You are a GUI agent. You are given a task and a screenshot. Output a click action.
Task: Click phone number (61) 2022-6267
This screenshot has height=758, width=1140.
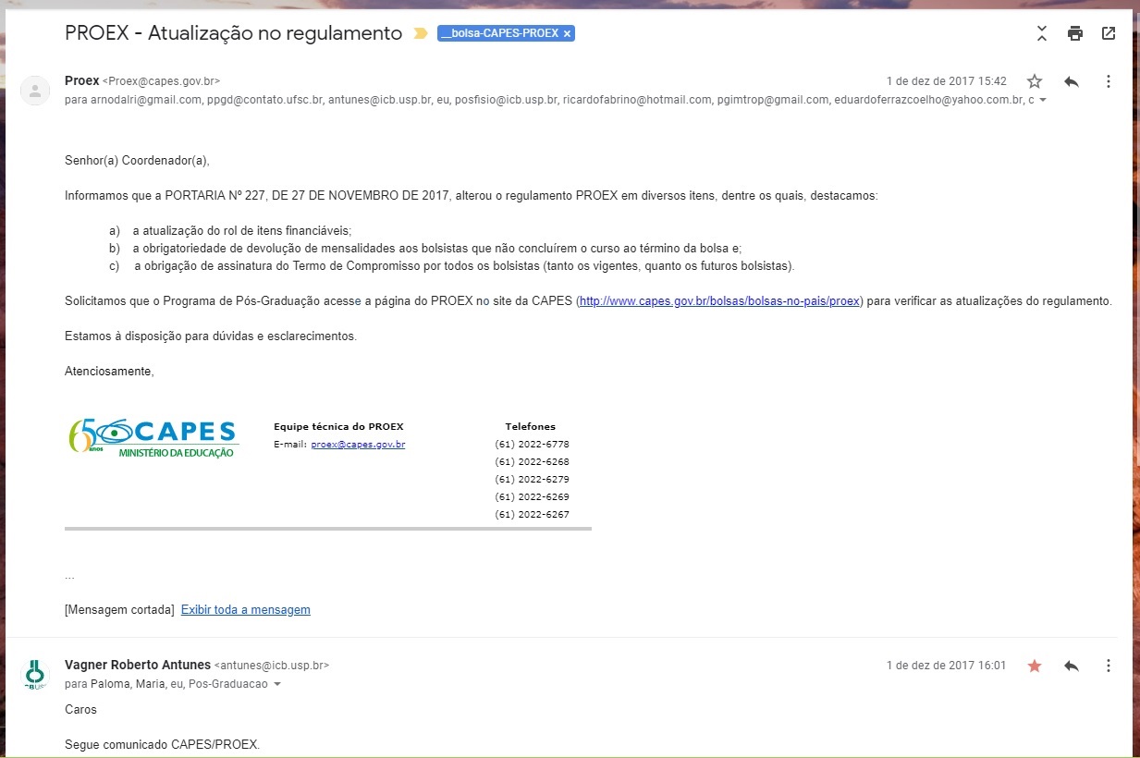[x=533, y=515]
